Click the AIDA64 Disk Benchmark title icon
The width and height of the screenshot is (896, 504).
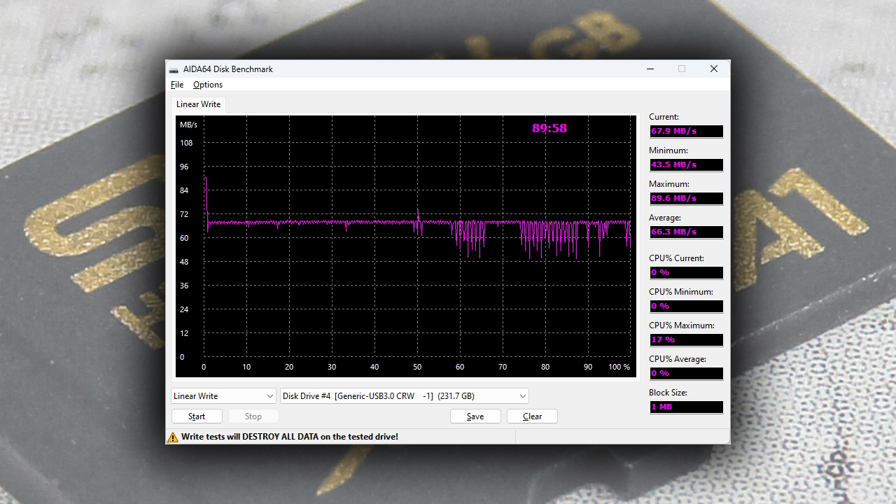[x=174, y=69]
